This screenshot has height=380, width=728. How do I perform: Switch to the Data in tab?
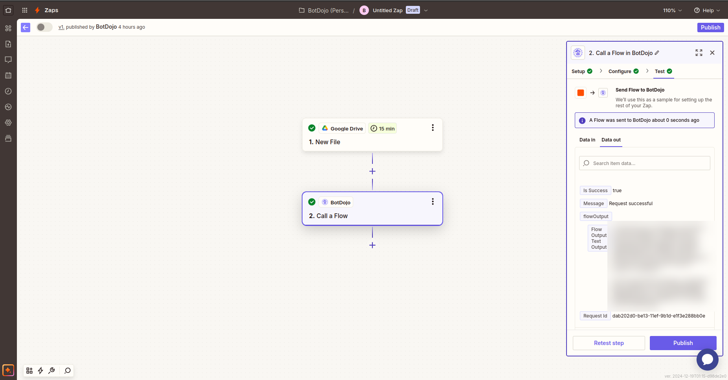(x=587, y=140)
